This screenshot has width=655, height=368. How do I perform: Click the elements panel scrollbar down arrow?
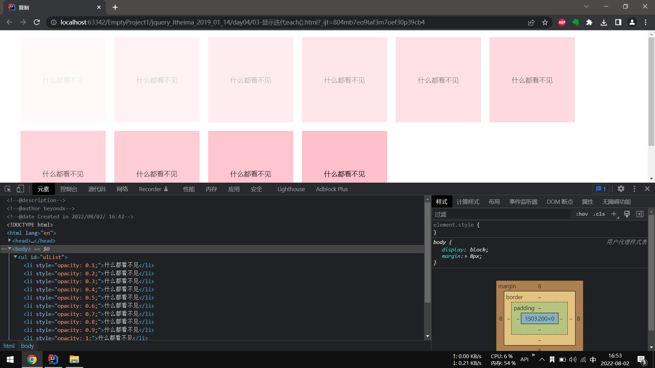[427, 336]
